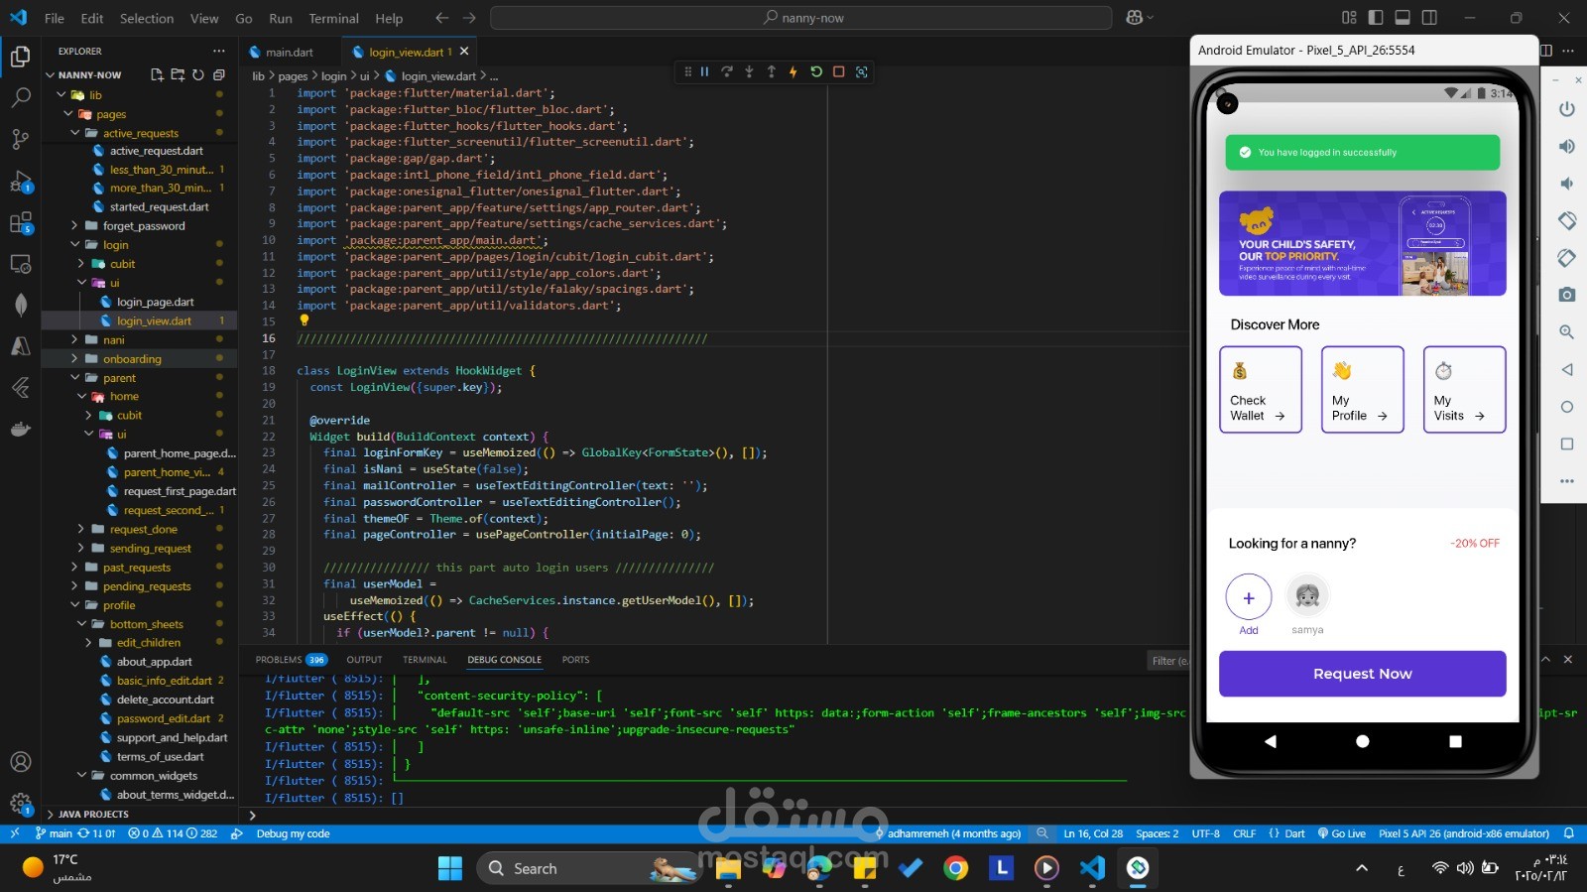Click emulator power button

[x=1567, y=109]
